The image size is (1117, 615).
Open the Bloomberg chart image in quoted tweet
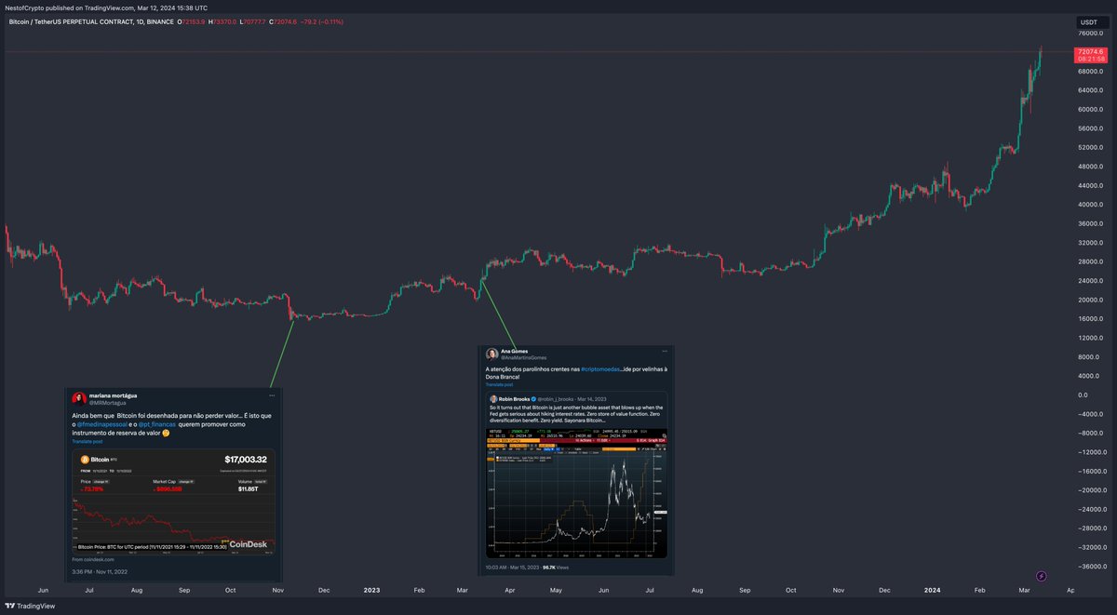pos(576,492)
